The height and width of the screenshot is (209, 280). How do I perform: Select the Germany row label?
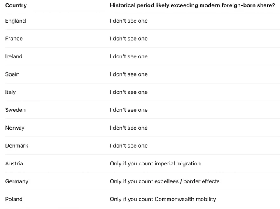[x=16, y=181]
